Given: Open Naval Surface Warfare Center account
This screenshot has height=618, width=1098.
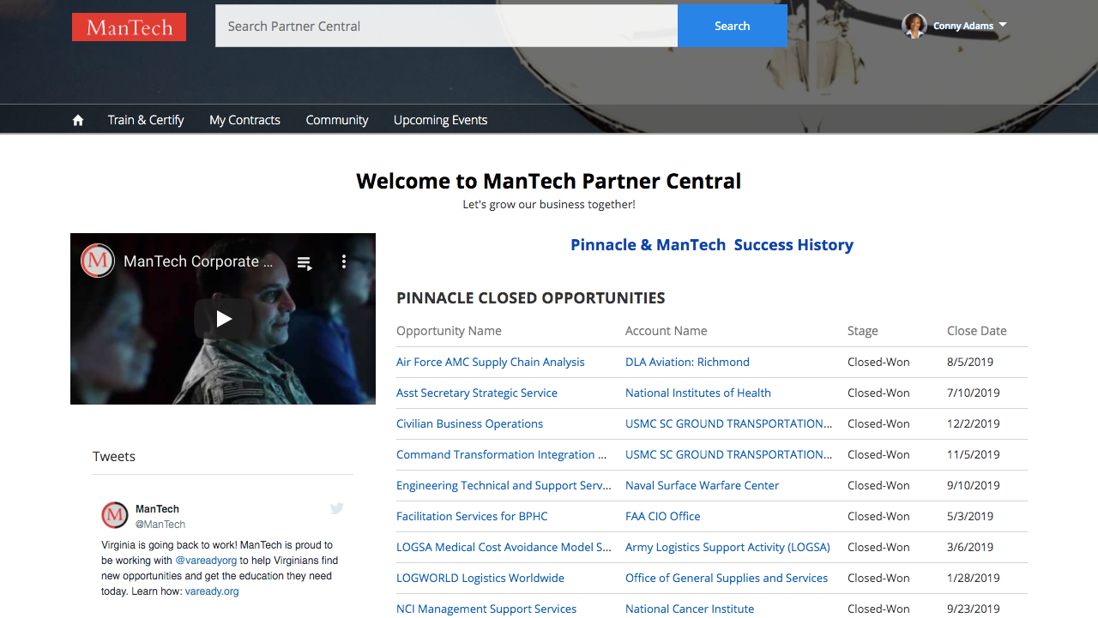Looking at the screenshot, I should [x=702, y=485].
